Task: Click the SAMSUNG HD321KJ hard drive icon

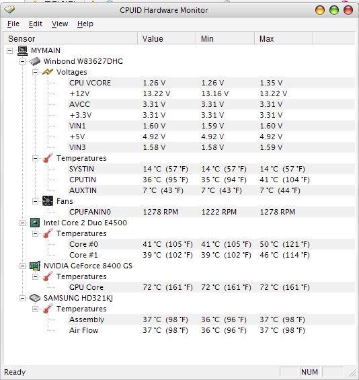Action: (35, 298)
